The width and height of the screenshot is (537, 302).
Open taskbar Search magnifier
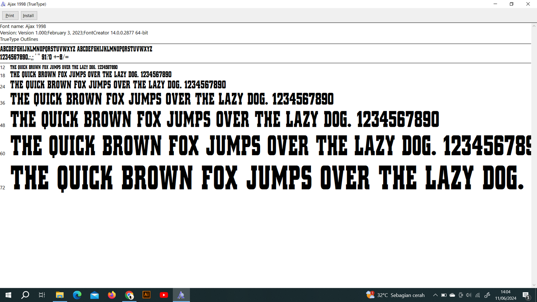click(25, 295)
